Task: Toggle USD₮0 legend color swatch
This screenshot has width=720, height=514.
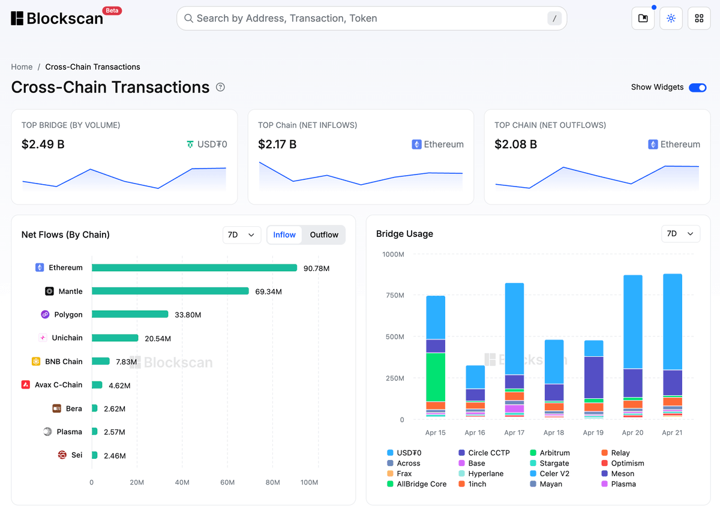Action: (391, 453)
